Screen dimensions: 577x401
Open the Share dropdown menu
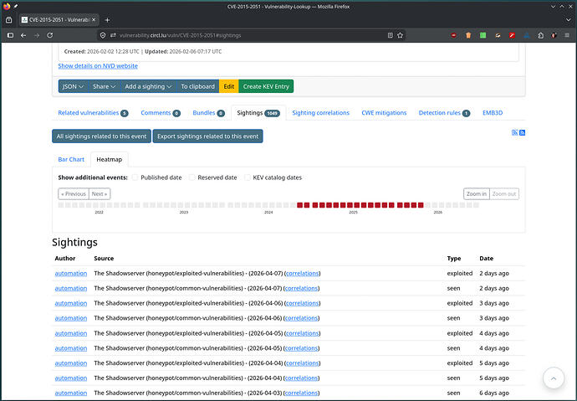tap(104, 86)
